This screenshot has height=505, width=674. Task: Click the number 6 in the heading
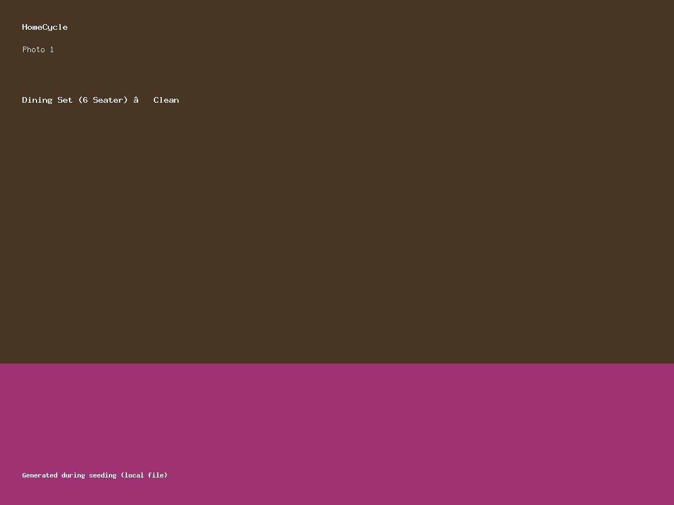click(x=85, y=100)
